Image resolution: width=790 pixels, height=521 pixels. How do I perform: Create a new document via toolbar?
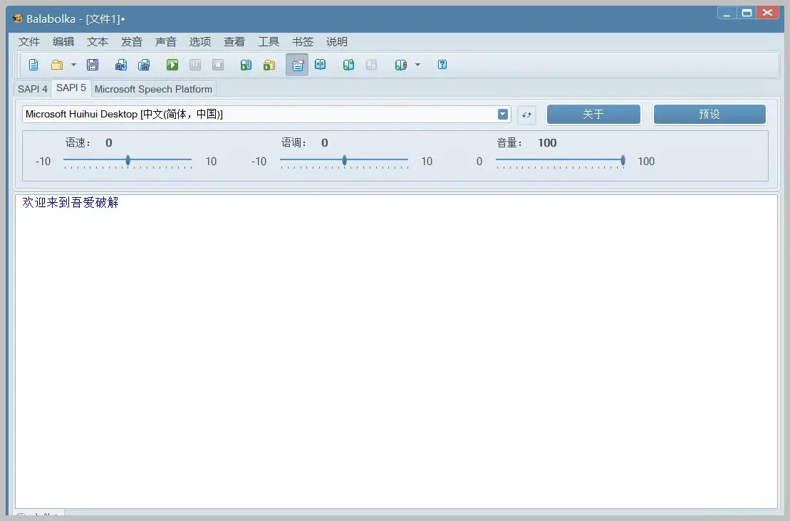[x=33, y=65]
